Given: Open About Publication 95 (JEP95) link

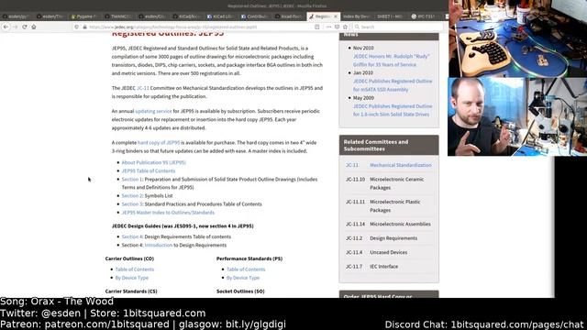Looking at the screenshot, I should point(154,162).
